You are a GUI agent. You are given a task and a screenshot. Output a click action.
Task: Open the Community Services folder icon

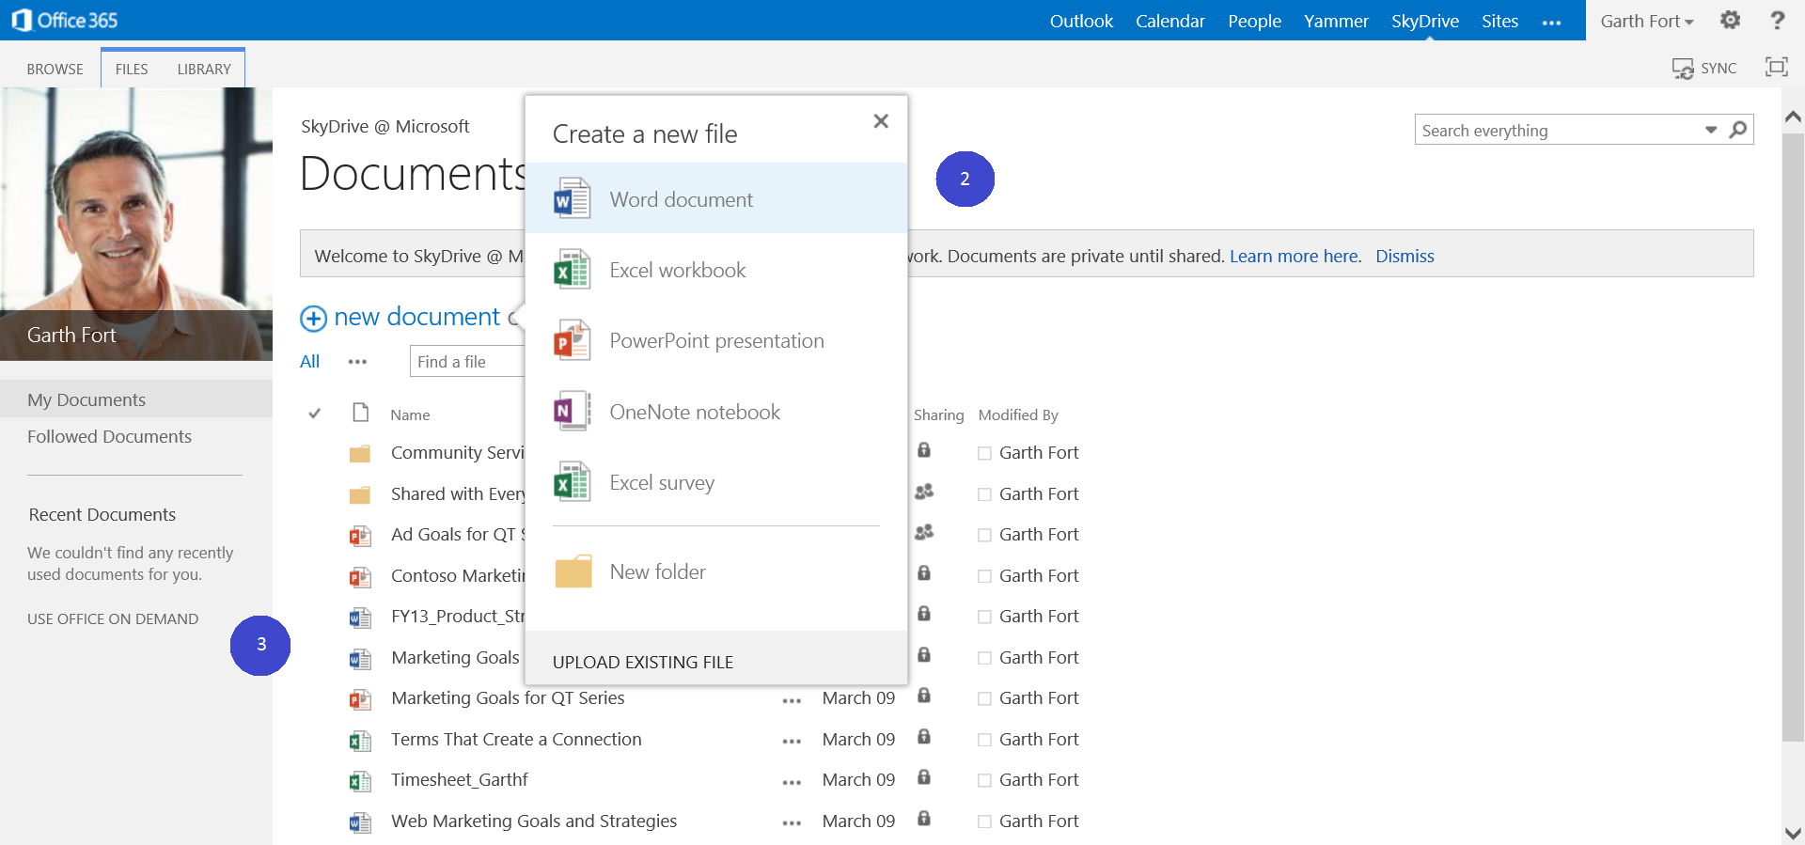[x=359, y=454]
